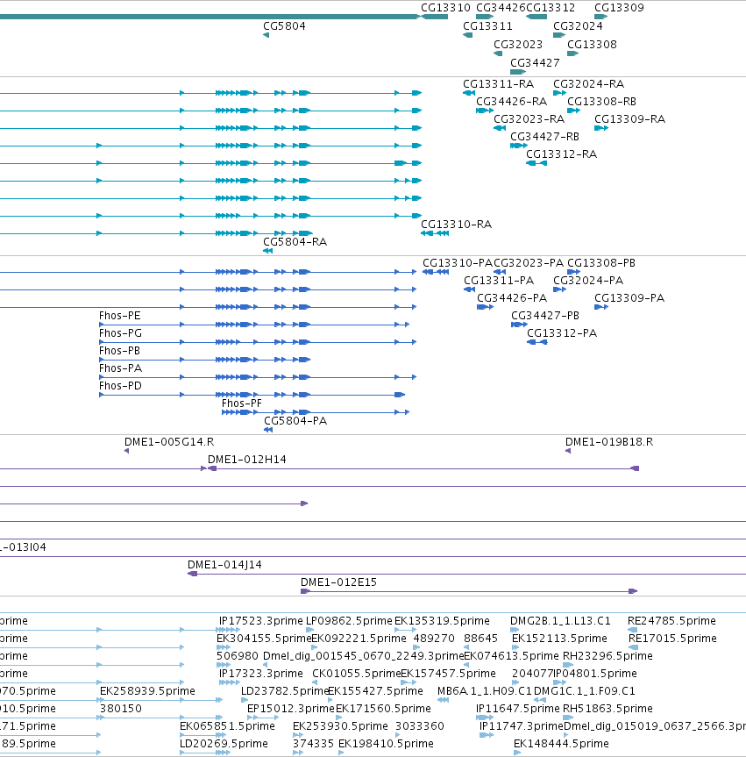
Task: Click protein CG34426-PA
Action: click(512, 298)
